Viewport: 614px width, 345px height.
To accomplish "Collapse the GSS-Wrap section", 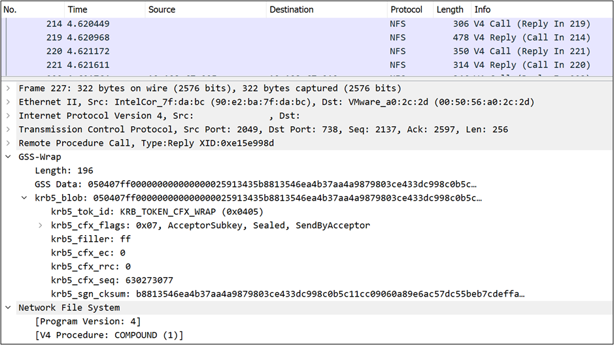I will 8,157.
